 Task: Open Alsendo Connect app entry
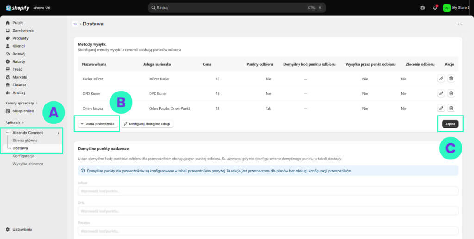point(27,133)
